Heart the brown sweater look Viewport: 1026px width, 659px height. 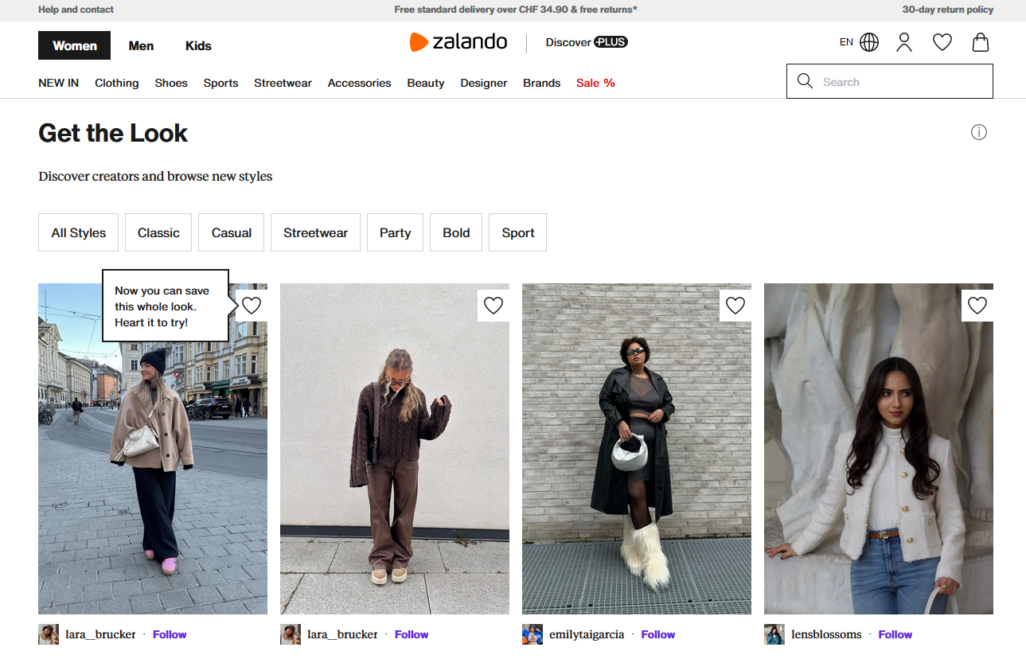[493, 306]
